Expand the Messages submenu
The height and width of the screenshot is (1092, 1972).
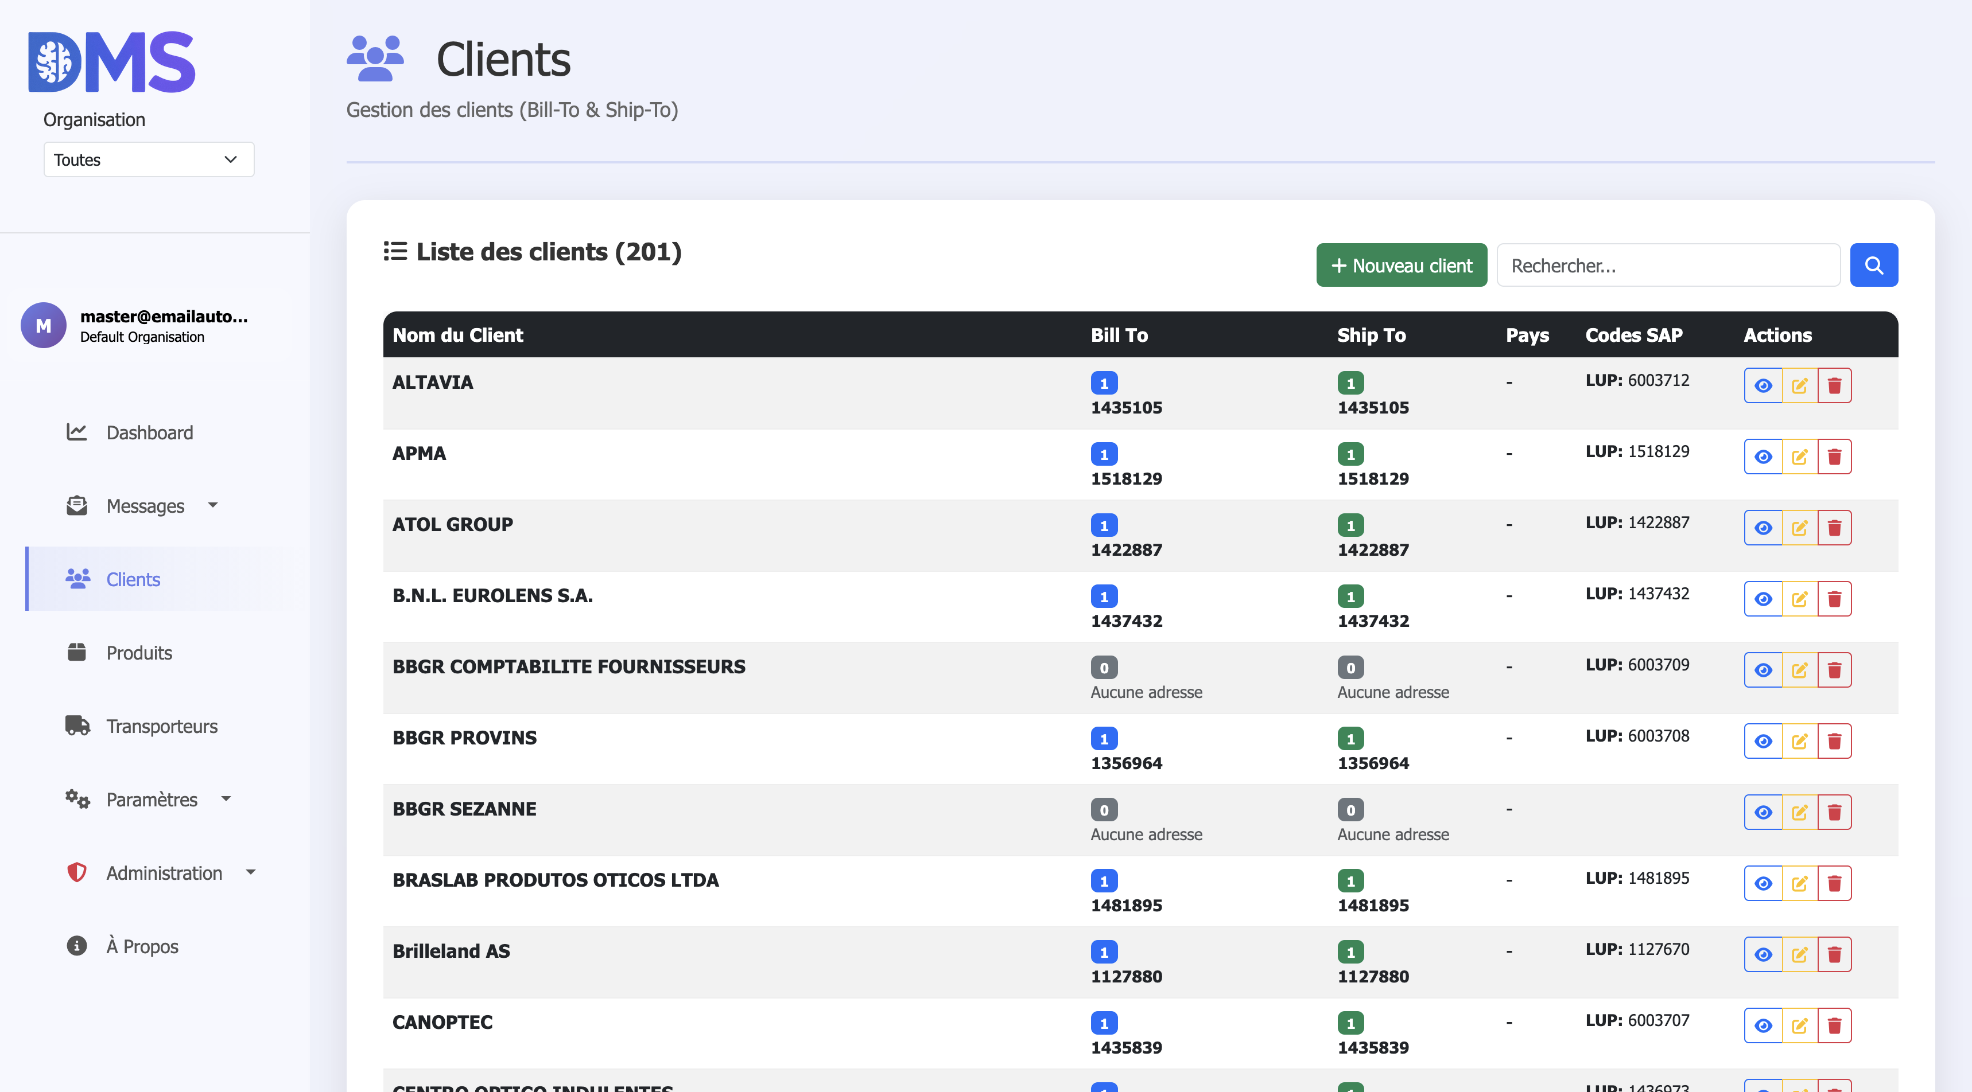click(x=144, y=506)
